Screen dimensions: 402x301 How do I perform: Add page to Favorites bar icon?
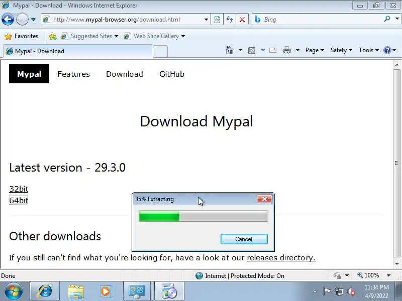[x=53, y=36]
